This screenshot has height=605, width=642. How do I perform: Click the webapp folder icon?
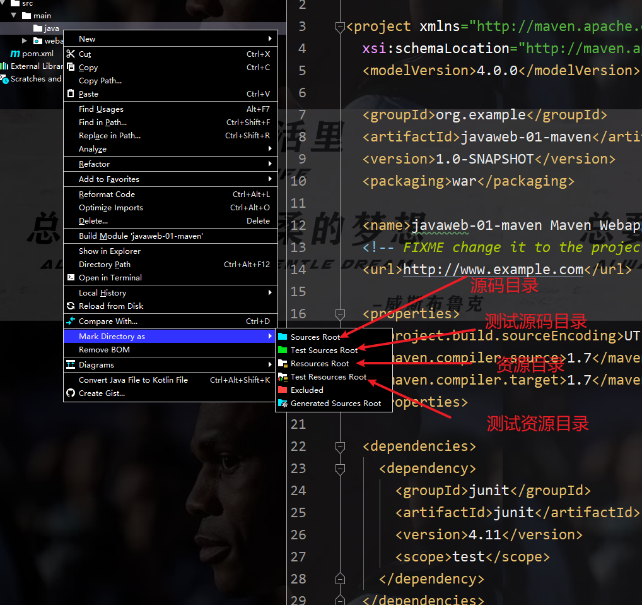coord(38,40)
